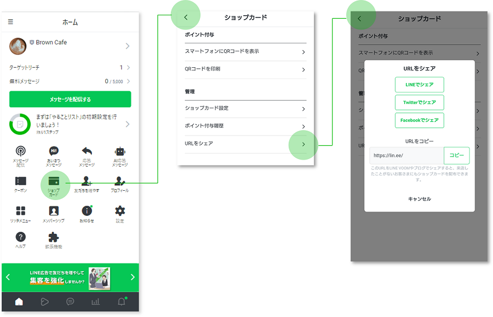
Task: Open the hamburger menu on home header
Action: [10, 22]
